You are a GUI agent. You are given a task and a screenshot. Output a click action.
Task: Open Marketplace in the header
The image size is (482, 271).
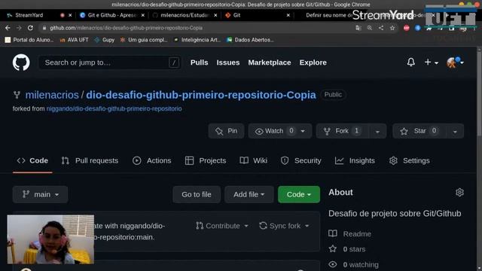coord(270,62)
